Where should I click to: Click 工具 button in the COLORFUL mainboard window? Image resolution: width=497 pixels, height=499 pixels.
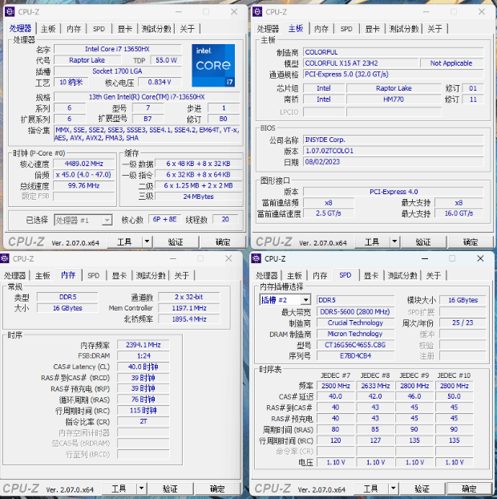(x=372, y=241)
